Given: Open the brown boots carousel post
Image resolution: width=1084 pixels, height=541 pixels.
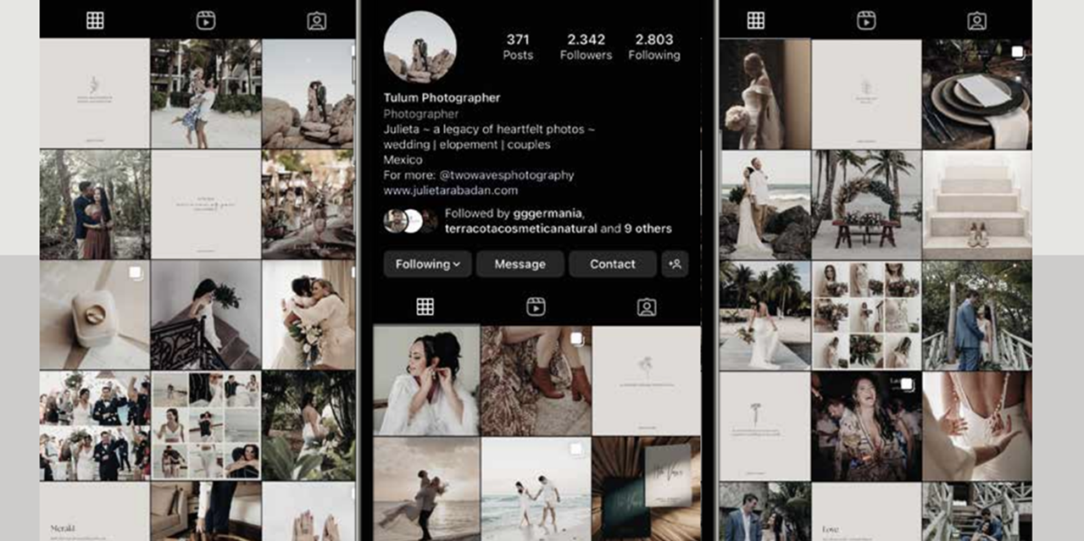Looking at the screenshot, I should pyautogui.click(x=536, y=381).
